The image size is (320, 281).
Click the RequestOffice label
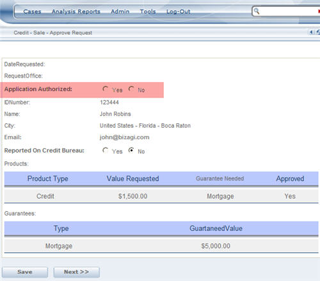(x=24, y=76)
